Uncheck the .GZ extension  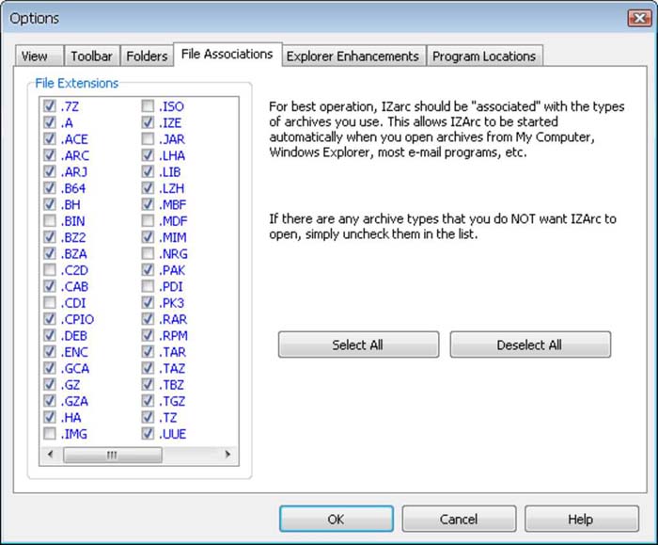[50, 384]
